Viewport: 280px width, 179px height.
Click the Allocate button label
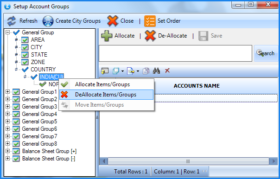pos(124,36)
